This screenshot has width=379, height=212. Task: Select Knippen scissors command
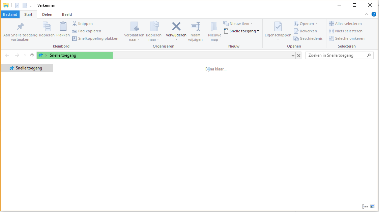(x=82, y=24)
